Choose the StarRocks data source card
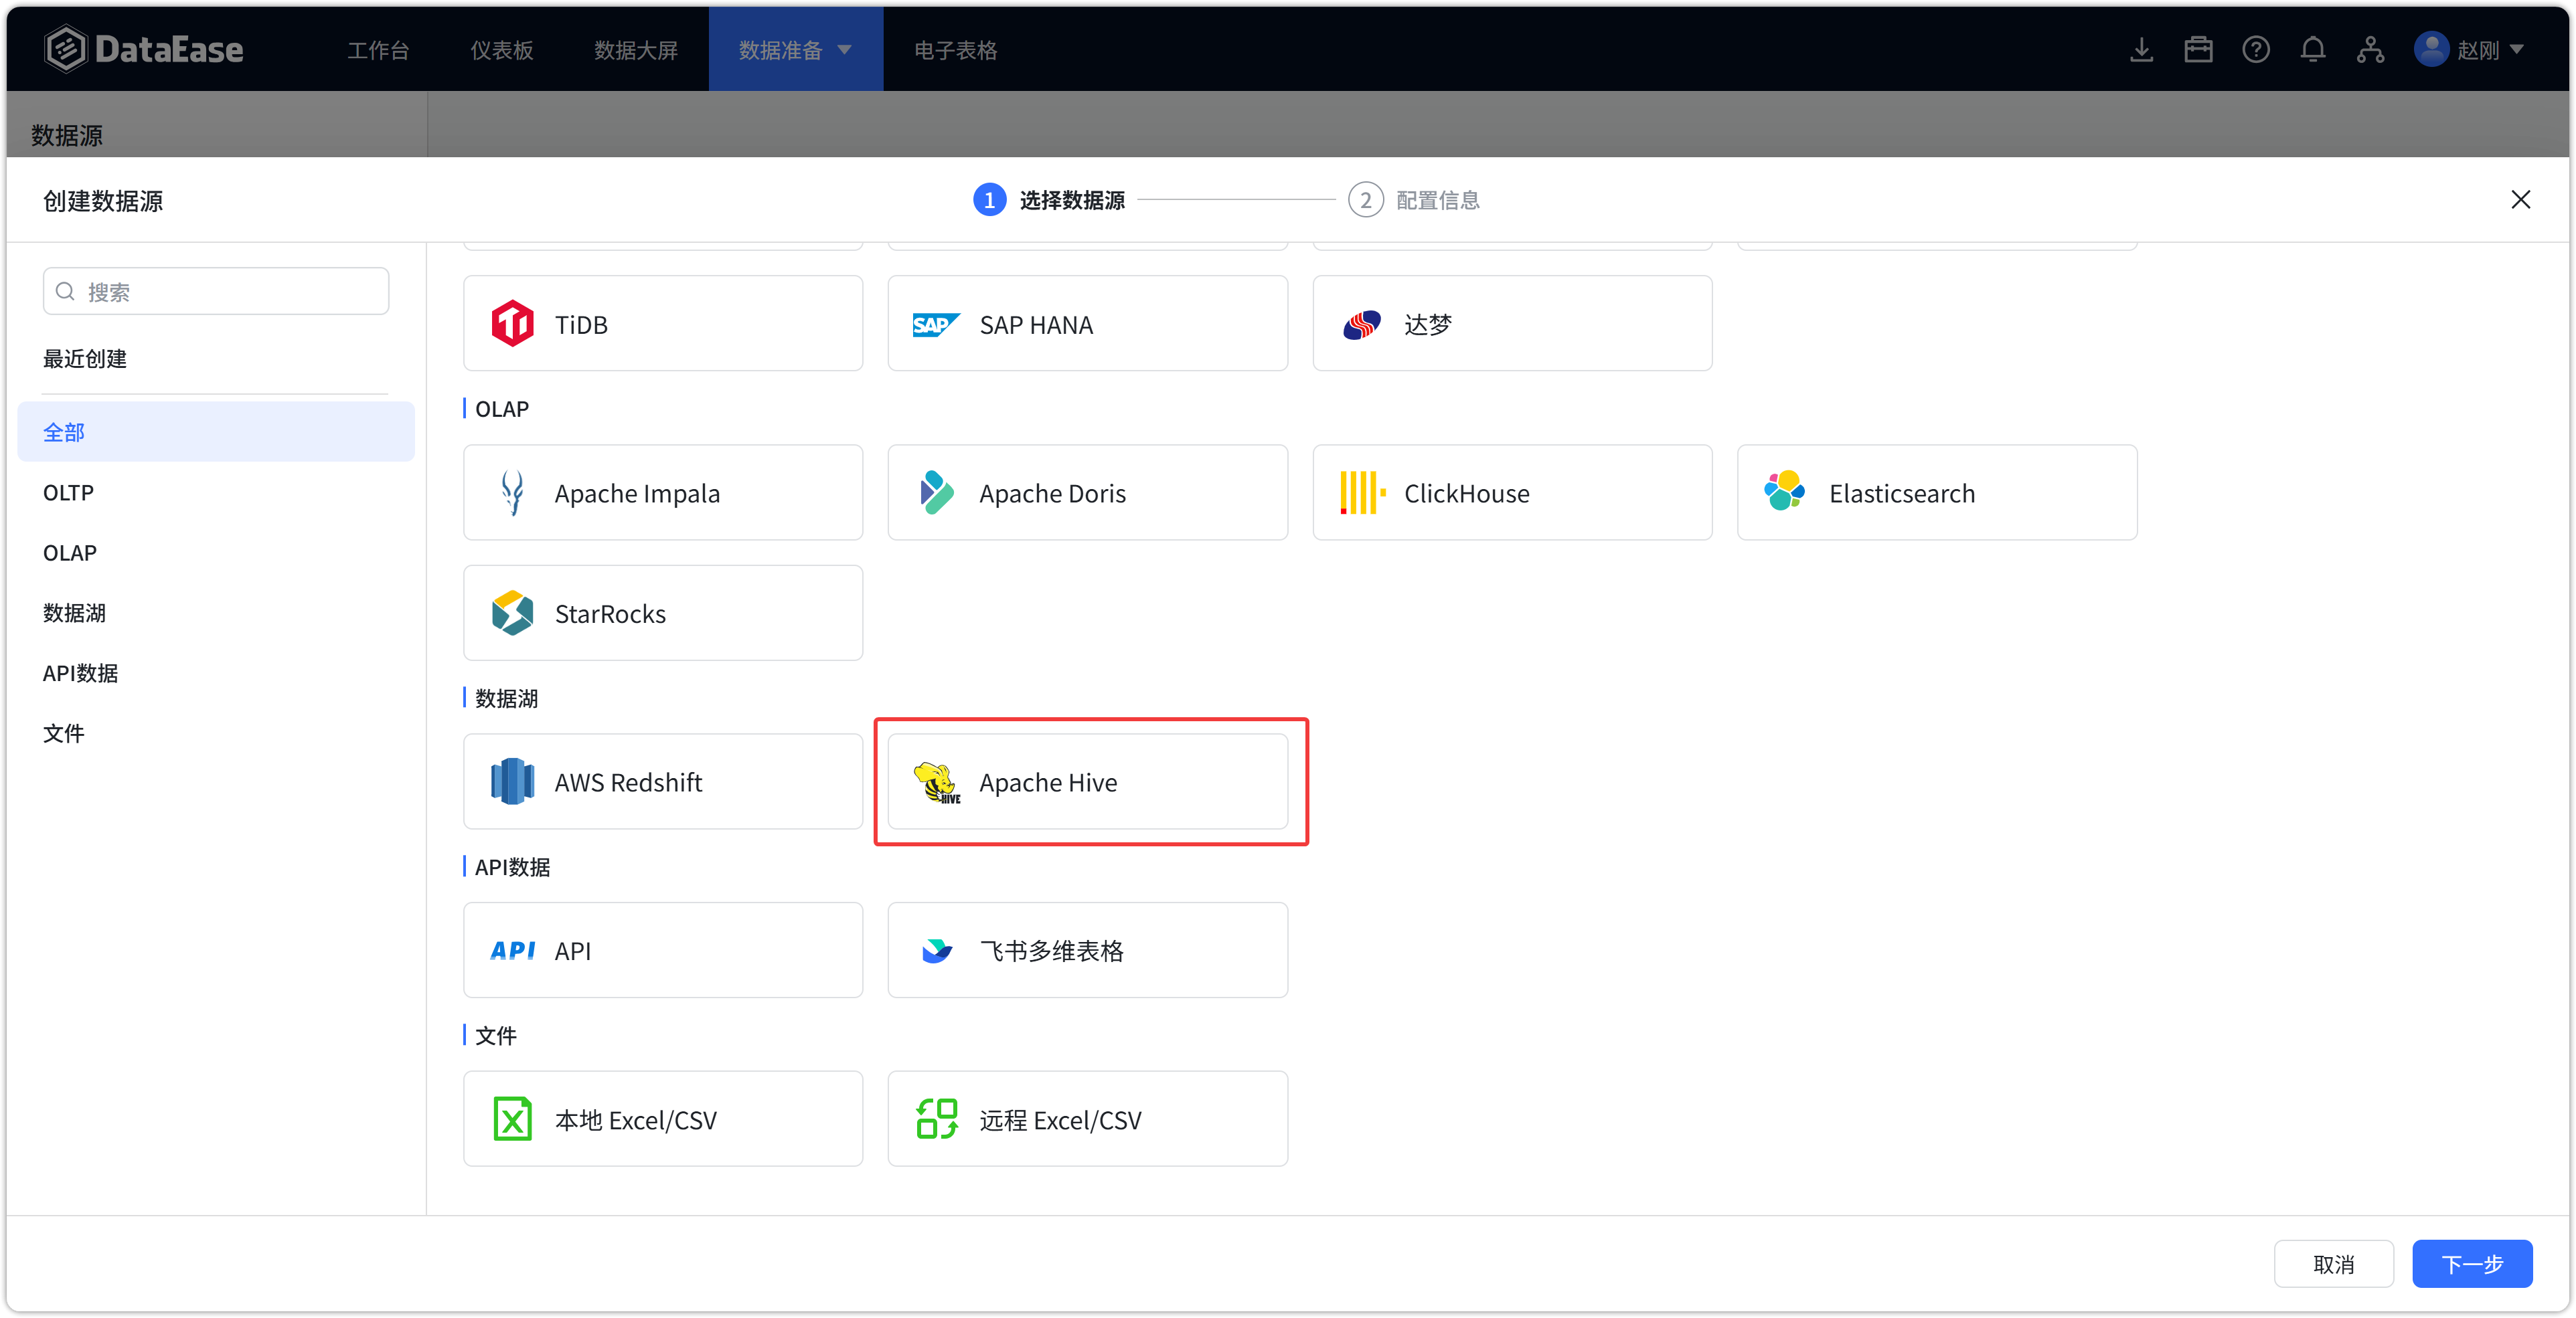2576x1318 pixels. point(663,613)
